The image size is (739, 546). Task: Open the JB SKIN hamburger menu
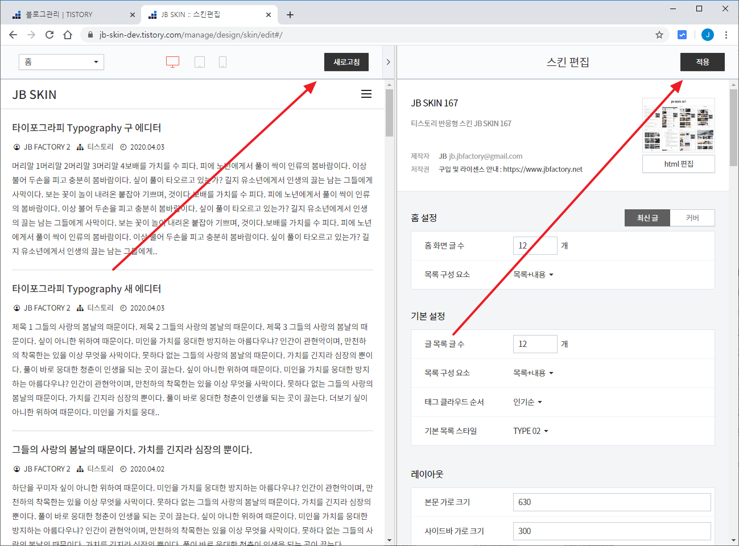[x=366, y=94]
